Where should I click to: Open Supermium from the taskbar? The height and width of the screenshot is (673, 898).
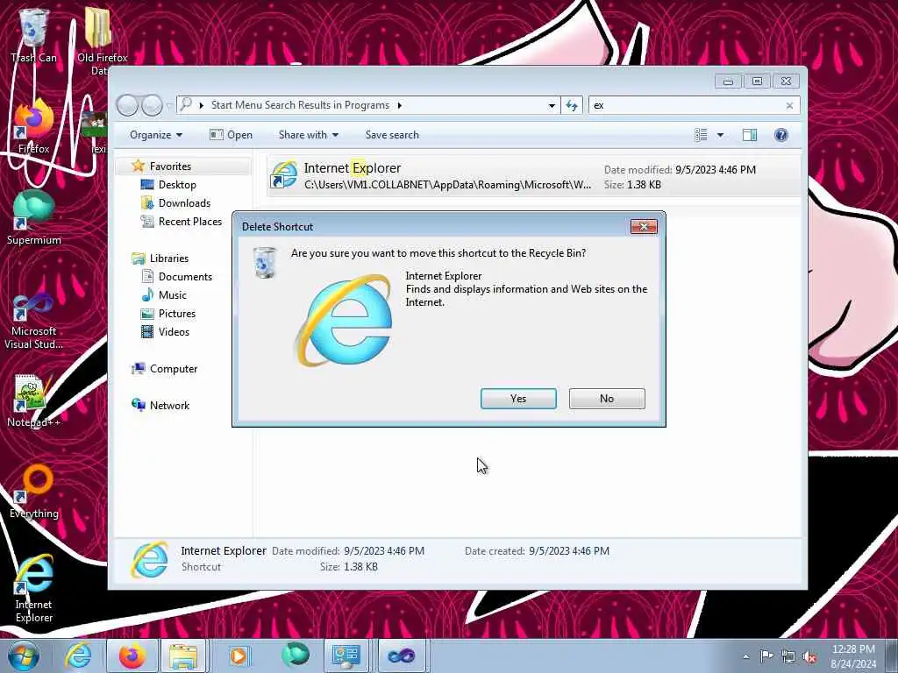(295, 655)
